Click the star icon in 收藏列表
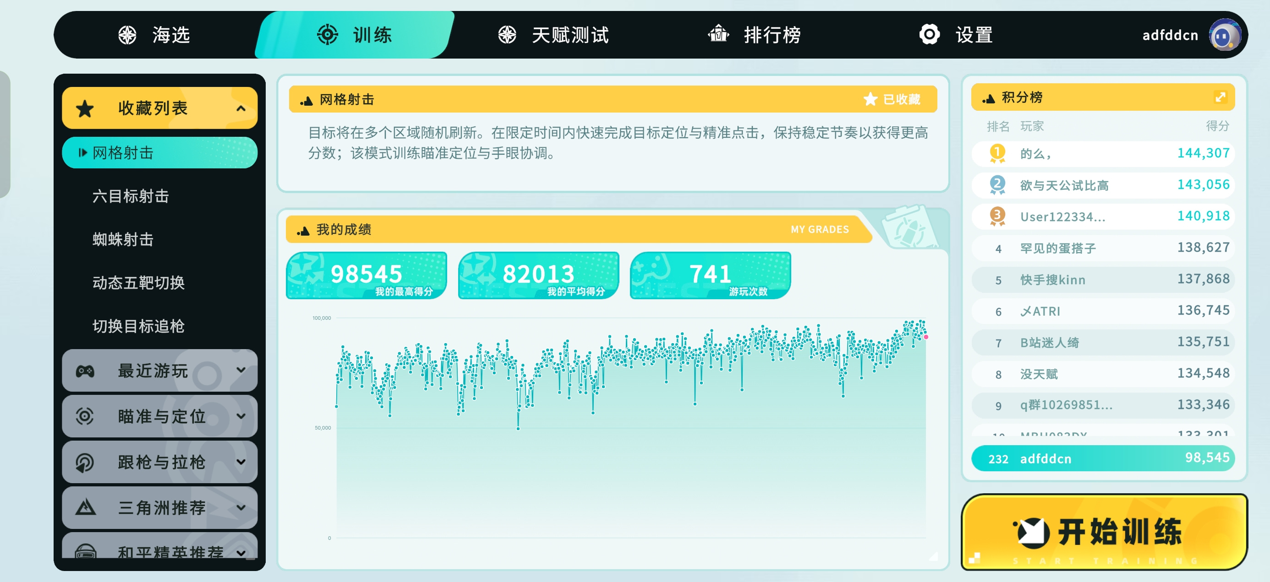 pyautogui.click(x=85, y=108)
